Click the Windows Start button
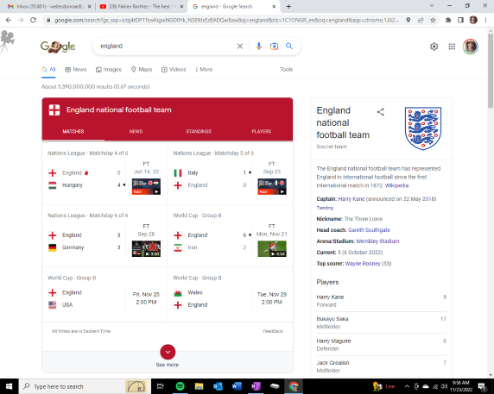The width and height of the screenshot is (494, 394). tap(9, 386)
